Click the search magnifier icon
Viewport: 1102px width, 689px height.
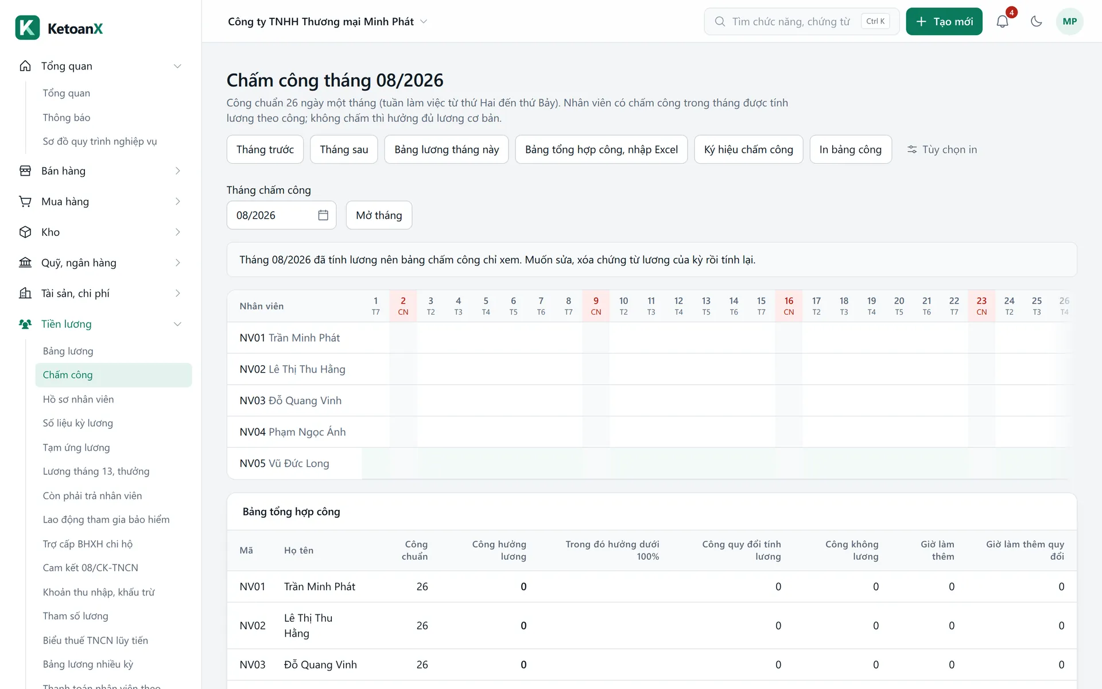pos(720,22)
